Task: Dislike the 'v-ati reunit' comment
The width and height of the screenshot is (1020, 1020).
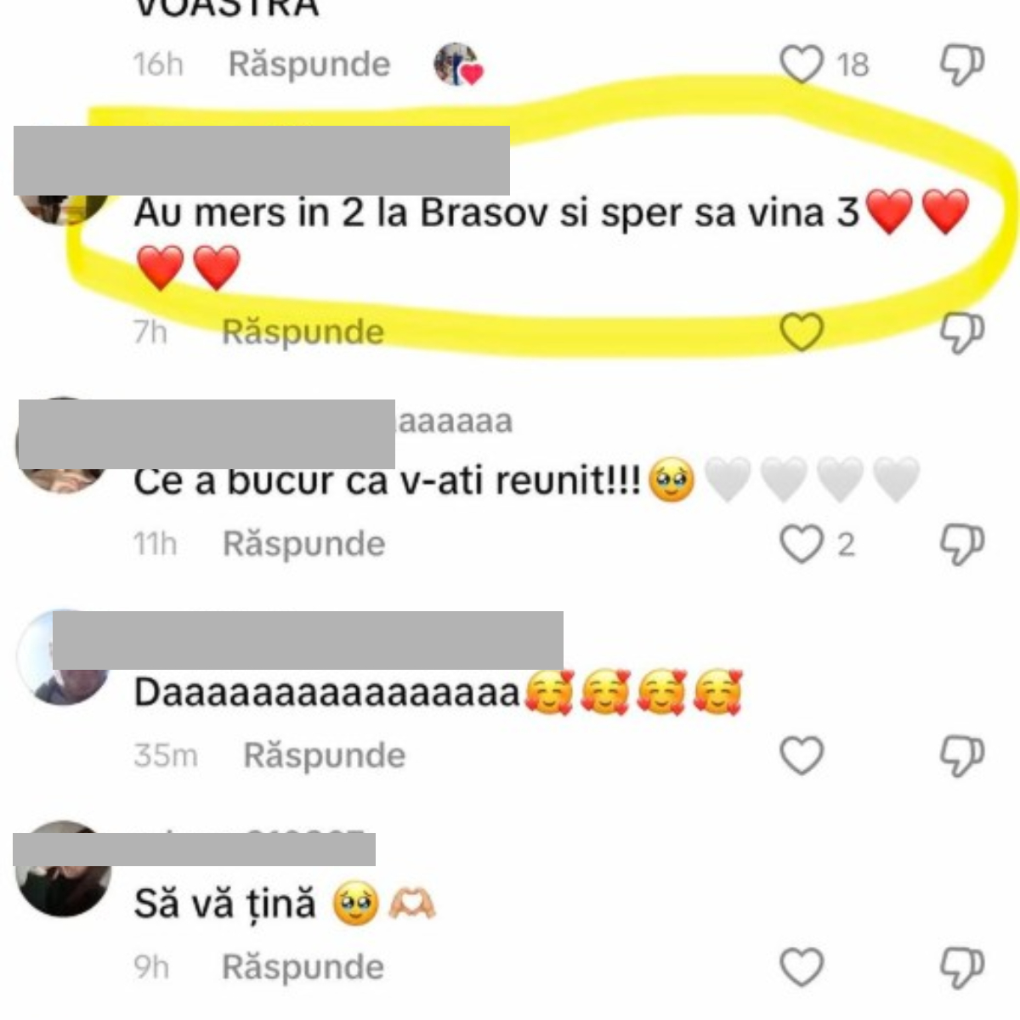Action: coord(961,544)
